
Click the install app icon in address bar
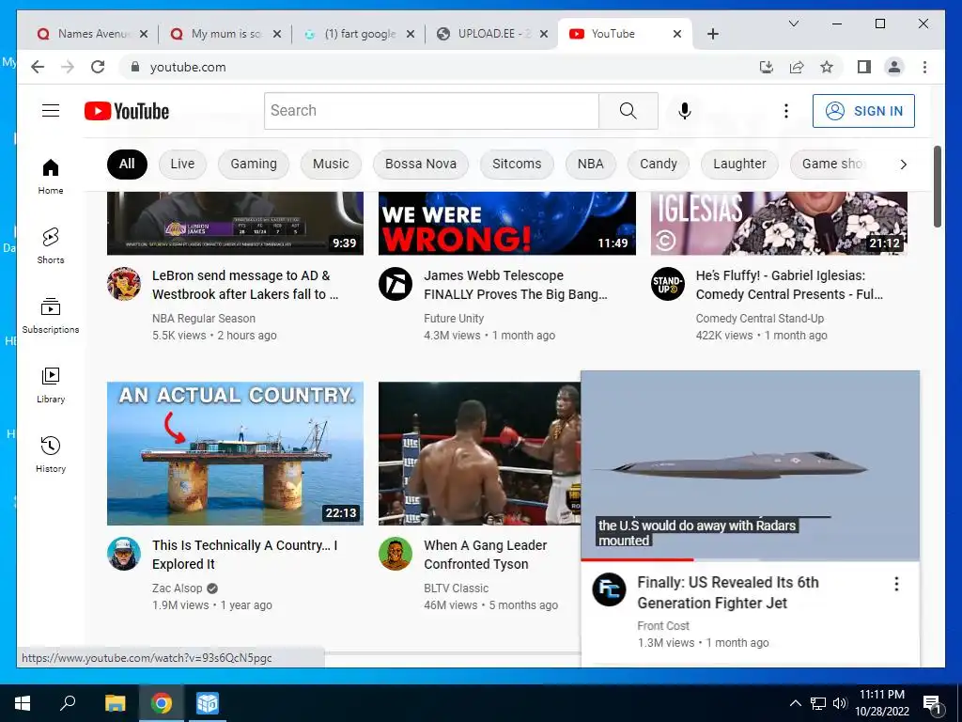767,67
